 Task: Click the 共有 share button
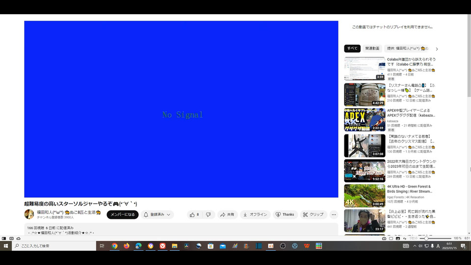point(227,214)
